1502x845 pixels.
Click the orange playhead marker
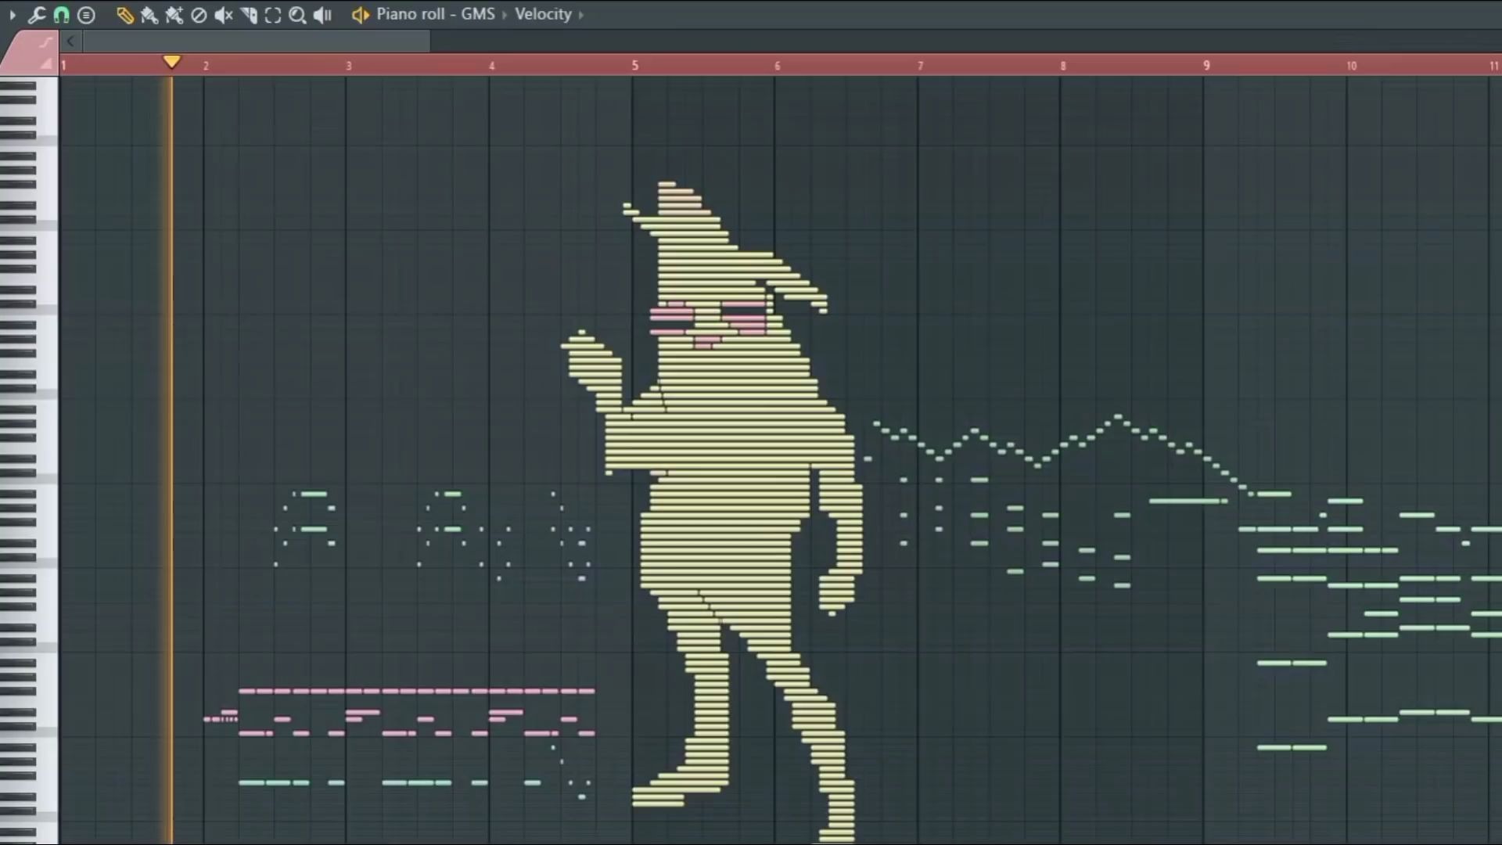tap(171, 62)
